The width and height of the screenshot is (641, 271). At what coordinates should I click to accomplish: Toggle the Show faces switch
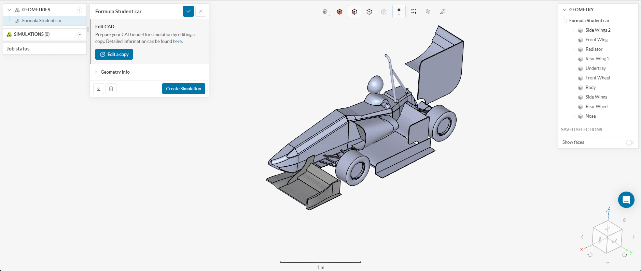click(x=630, y=142)
